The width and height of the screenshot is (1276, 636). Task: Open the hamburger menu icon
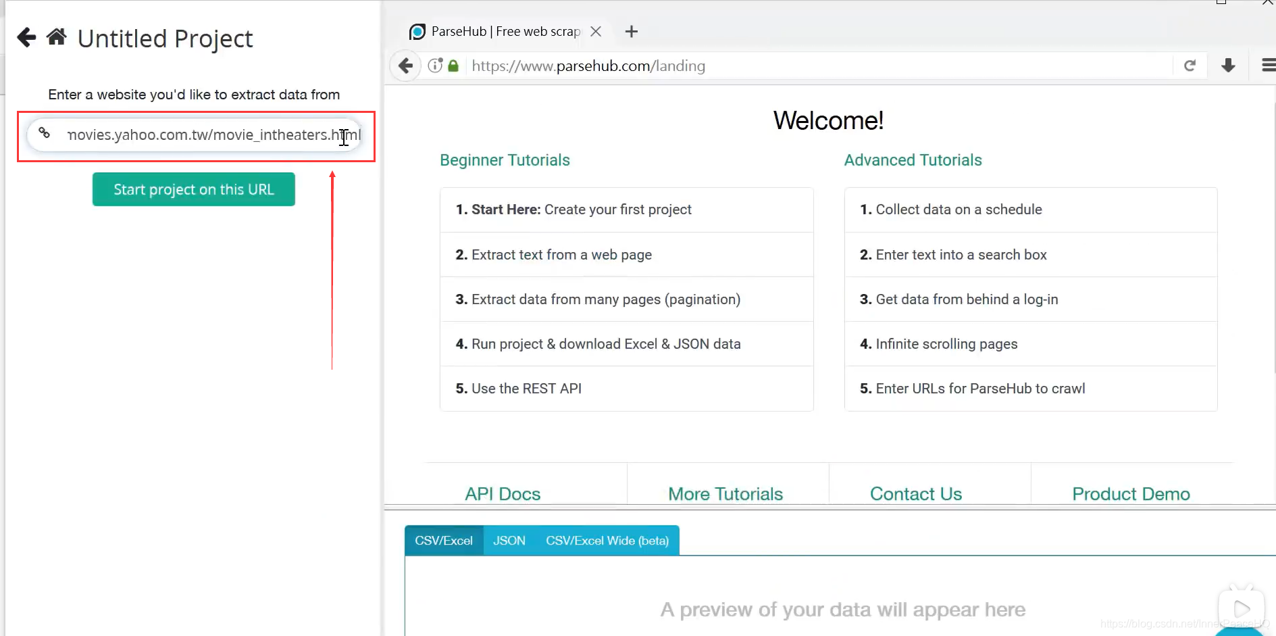pyautogui.click(x=1269, y=66)
